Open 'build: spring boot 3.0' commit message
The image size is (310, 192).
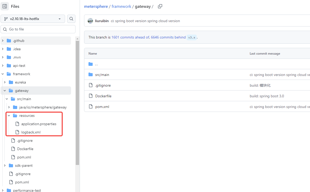pos(267,96)
